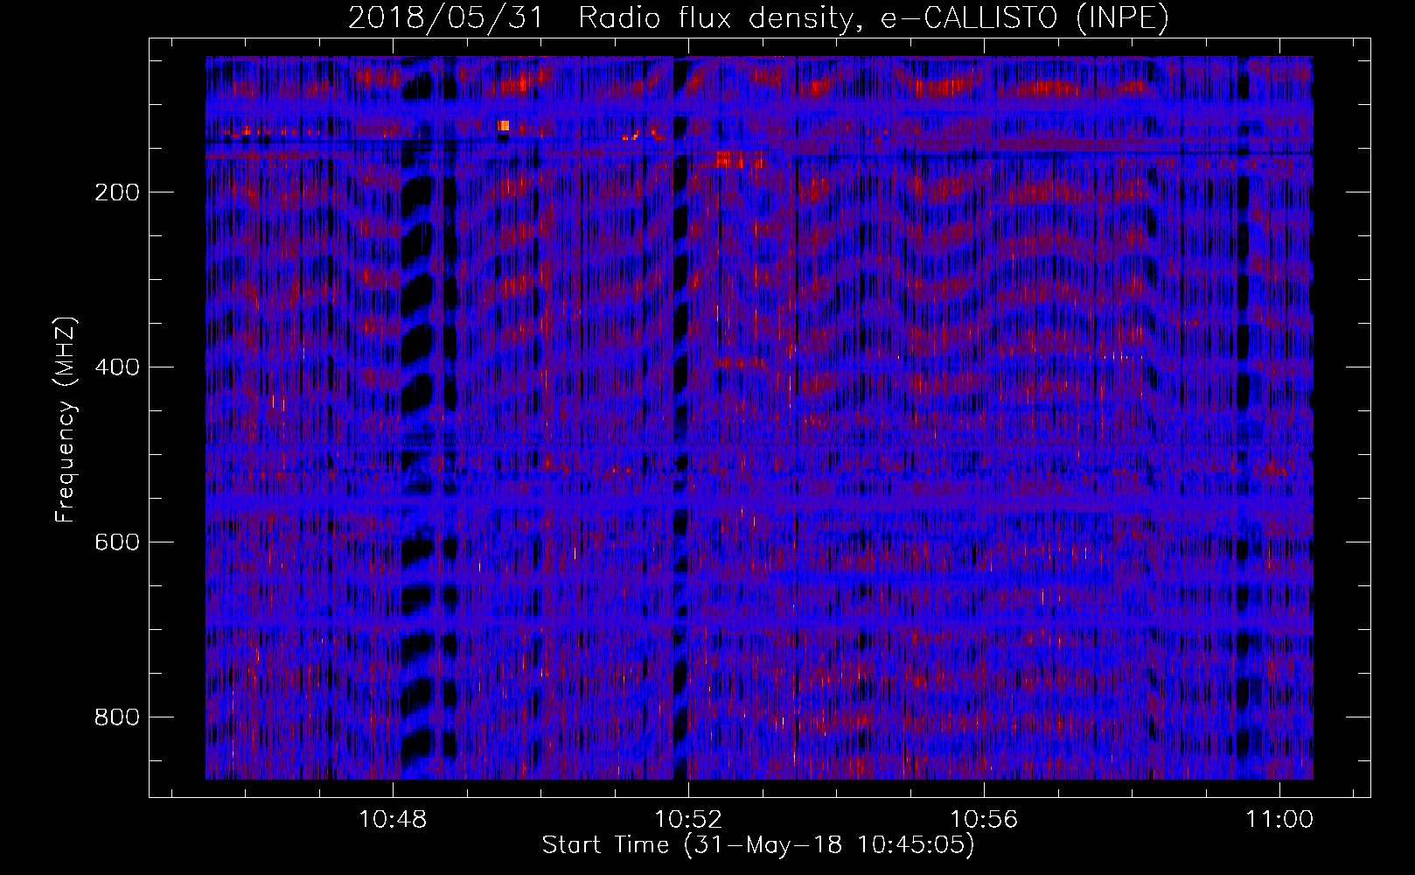Click the 800 frequency tick label

116,717
